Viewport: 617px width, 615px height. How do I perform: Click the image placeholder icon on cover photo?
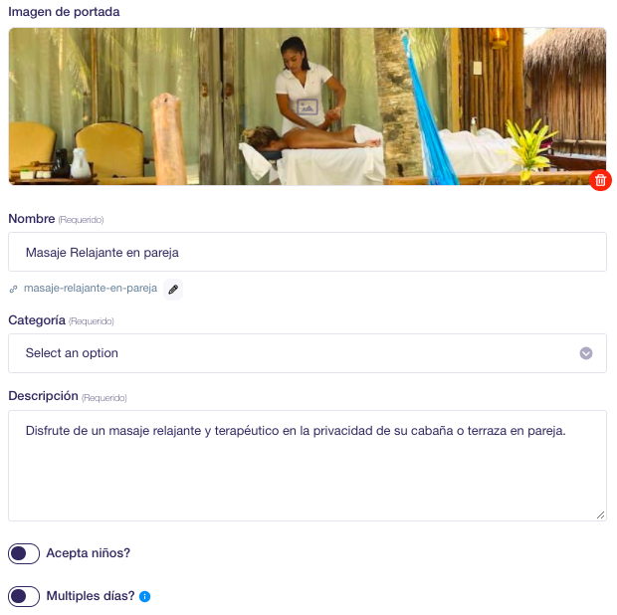tap(308, 106)
